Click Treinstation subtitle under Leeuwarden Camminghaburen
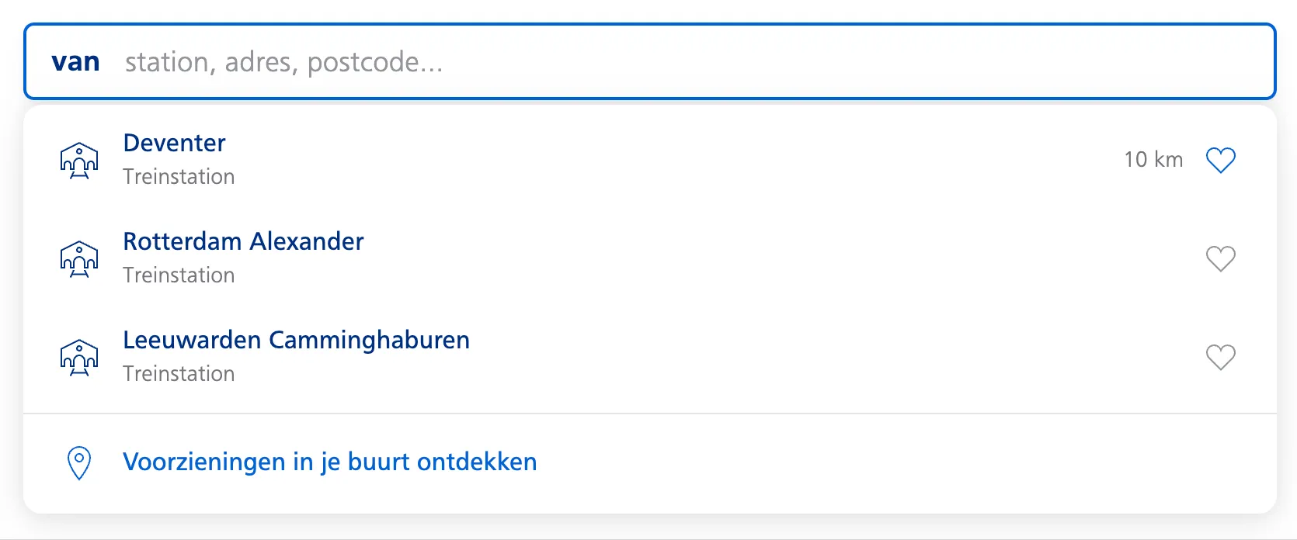This screenshot has width=1297, height=540. coord(179,374)
